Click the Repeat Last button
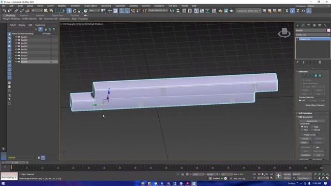The image size is (331, 186). 312,121
